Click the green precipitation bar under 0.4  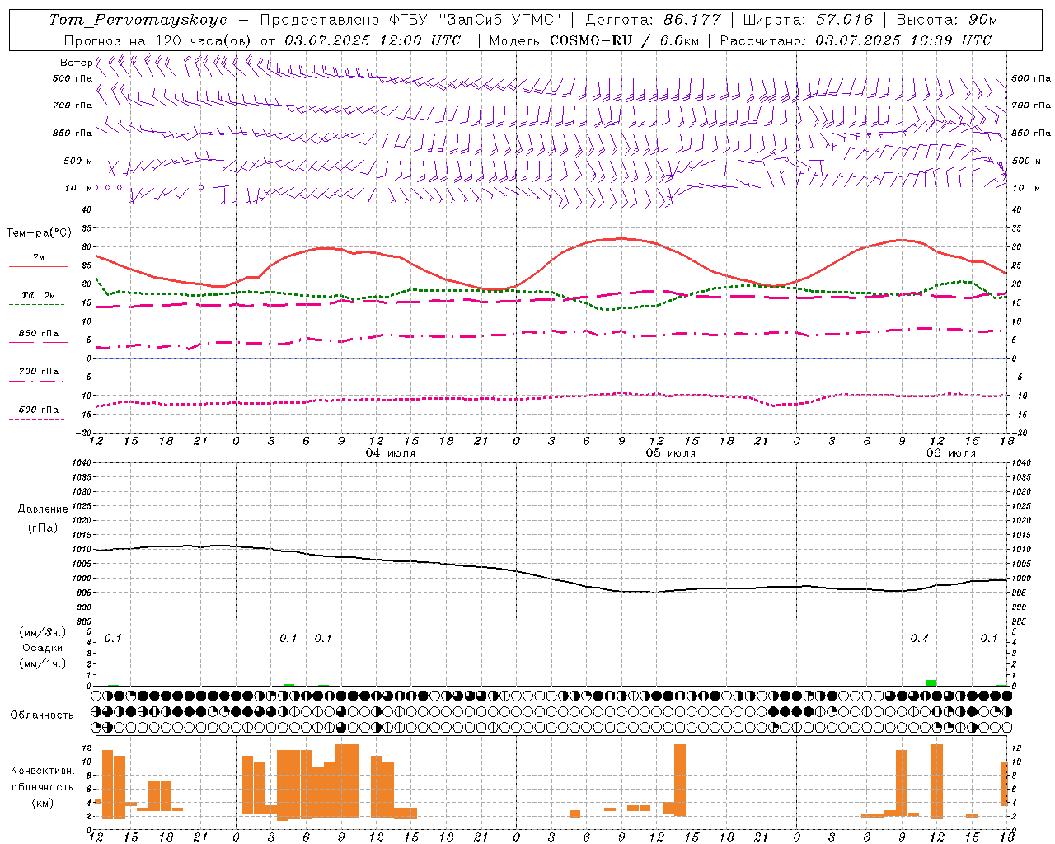(x=931, y=682)
